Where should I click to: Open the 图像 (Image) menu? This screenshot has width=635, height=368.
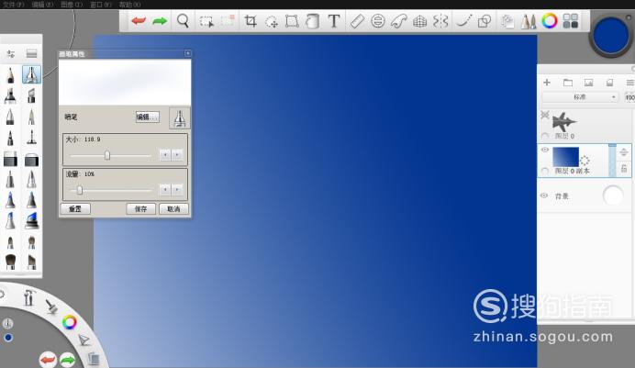[x=72, y=5]
